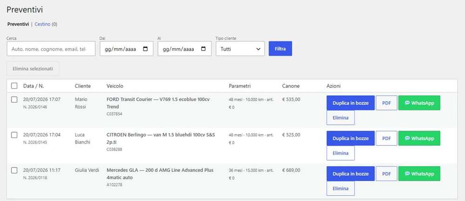Tick the select-all checkbox in table header
465x201 pixels.
click(x=14, y=86)
